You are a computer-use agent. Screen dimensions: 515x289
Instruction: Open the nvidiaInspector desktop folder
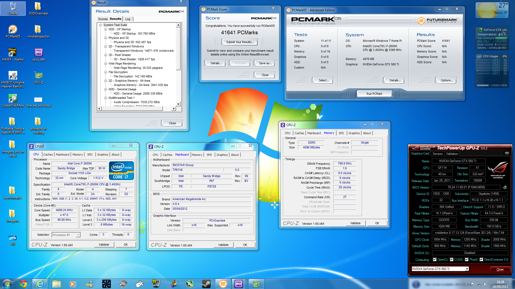(38, 31)
